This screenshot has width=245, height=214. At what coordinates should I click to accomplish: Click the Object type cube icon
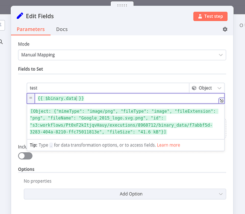pyautogui.click(x=194, y=88)
